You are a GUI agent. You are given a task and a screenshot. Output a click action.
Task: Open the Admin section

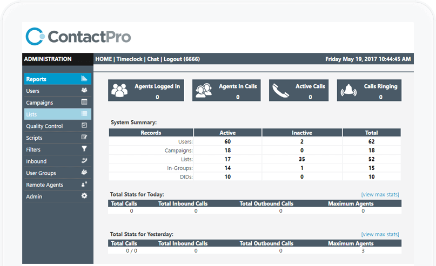[58, 196]
